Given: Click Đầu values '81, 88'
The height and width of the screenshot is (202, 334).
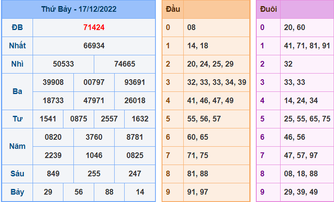Looking at the screenshot, I should click(198, 174).
